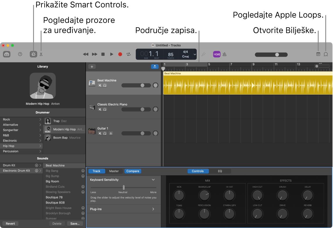Switch to the Controls tab
Screen dimensions: 333x228
tap(198, 171)
